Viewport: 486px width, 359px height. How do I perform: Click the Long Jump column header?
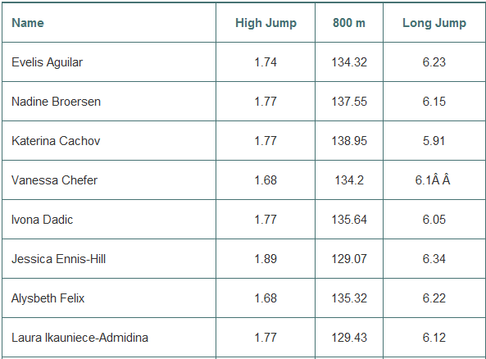(x=434, y=23)
